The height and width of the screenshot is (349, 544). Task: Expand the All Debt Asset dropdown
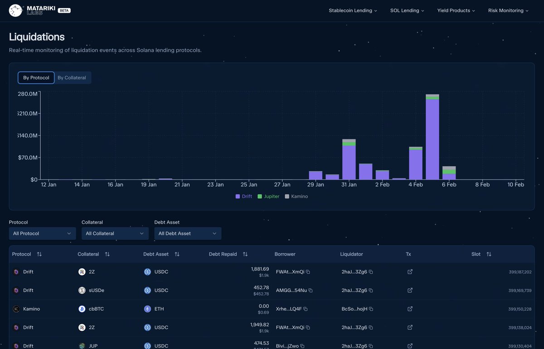pos(188,233)
